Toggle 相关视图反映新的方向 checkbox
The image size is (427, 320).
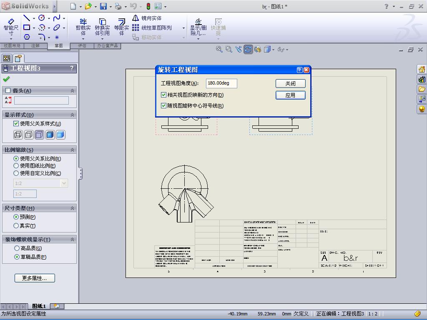tap(163, 95)
